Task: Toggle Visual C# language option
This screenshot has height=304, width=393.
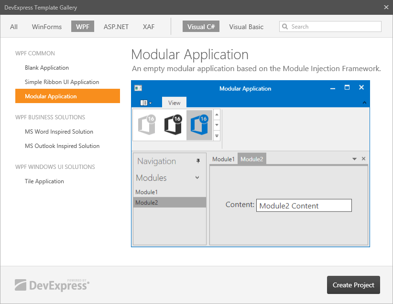Action: click(x=201, y=27)
